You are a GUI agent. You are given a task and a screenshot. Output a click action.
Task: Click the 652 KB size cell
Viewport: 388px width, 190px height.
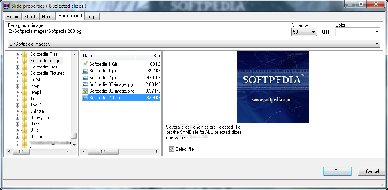pyautogui.click(x=154, y=71)
